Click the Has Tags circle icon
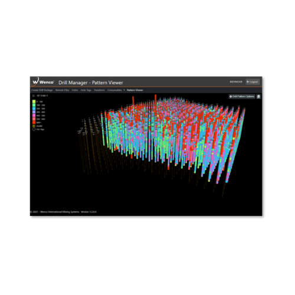295x295 pixels. tap(34, 129)
